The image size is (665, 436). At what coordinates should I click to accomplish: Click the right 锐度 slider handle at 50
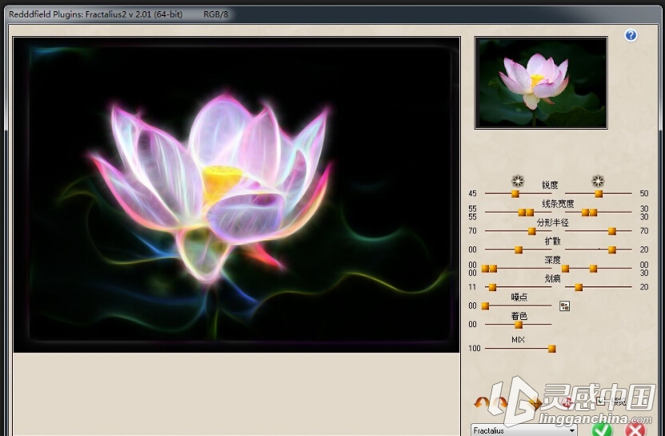(599, 194)
